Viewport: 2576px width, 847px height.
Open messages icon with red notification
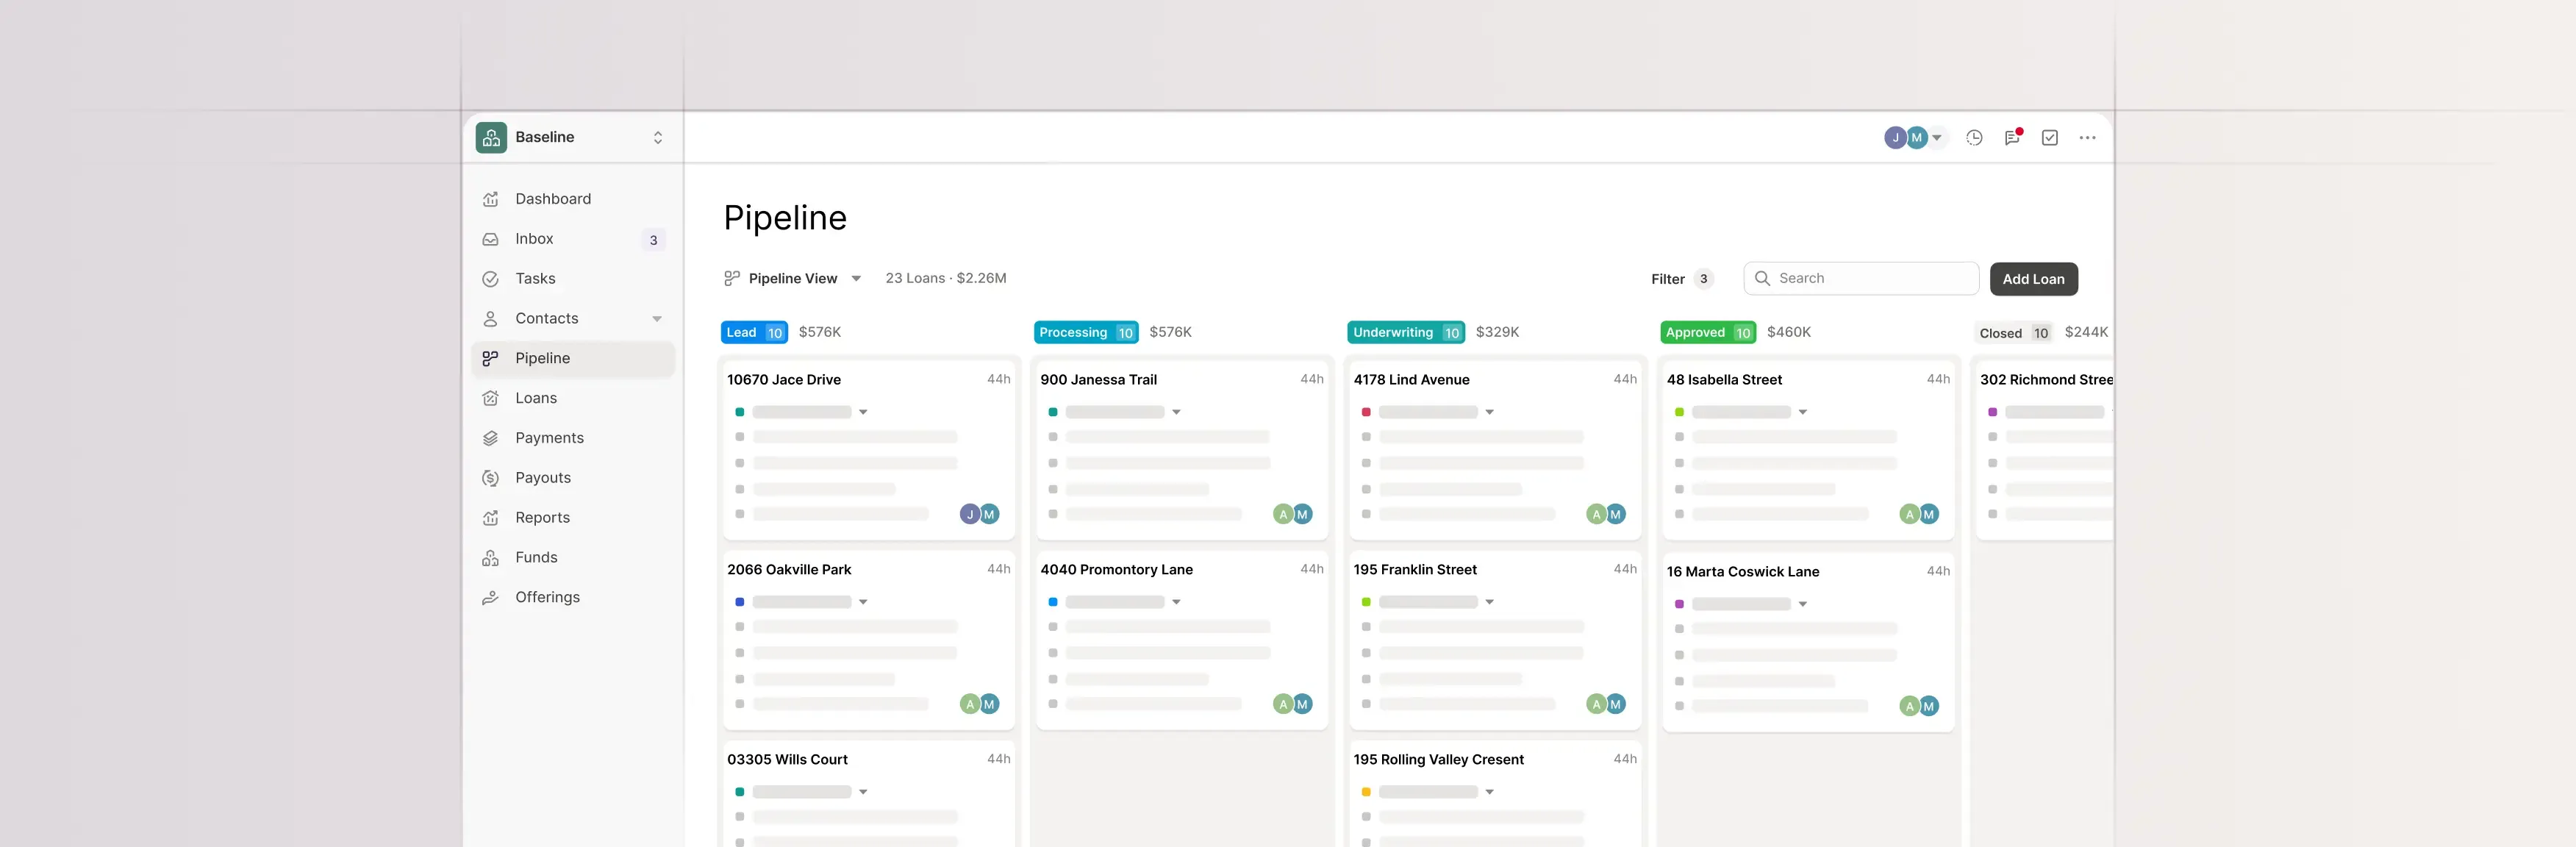point(2012,138)
